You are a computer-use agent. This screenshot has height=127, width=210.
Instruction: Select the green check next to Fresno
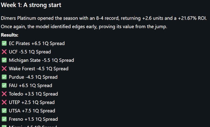pos(4,119)
